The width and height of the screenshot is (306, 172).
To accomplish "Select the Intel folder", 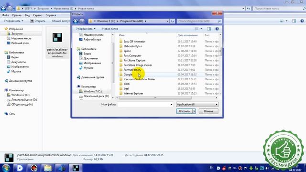I will (126, 89).
